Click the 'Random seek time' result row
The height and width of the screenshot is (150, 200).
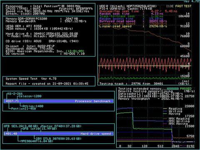pos(131,14)
